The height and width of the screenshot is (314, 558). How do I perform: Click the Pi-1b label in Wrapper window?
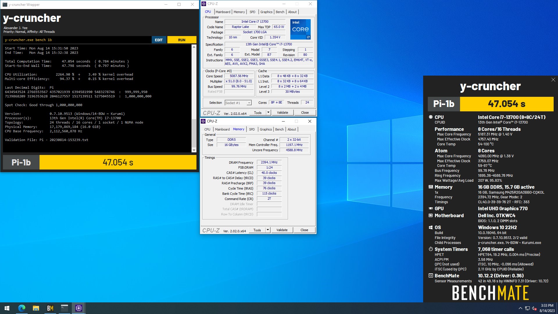(x=21, y=162)
